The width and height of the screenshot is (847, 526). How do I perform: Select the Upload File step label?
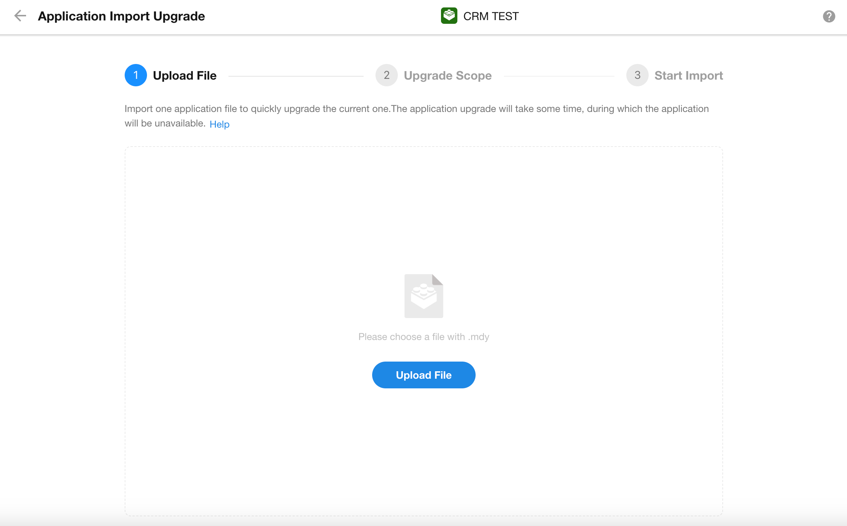[x=185, y=76]
